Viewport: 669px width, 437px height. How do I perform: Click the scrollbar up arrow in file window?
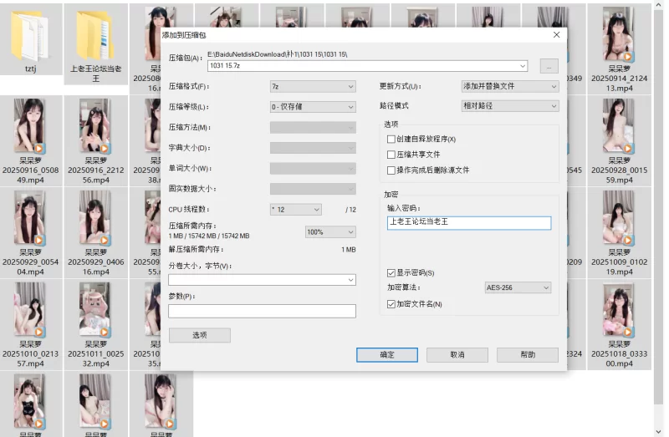[x=659, y=5]
